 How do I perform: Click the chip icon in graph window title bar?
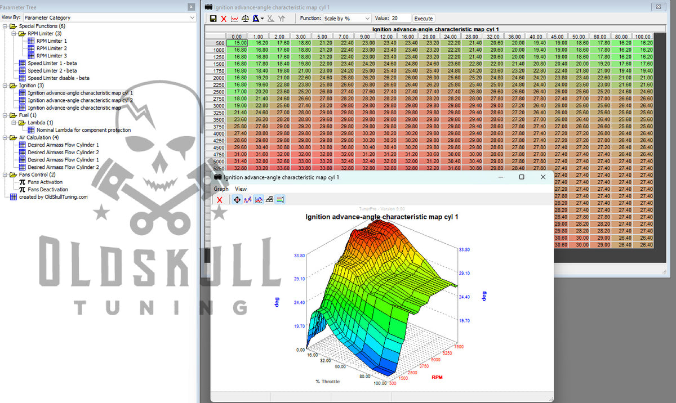[x=217, y=177]
